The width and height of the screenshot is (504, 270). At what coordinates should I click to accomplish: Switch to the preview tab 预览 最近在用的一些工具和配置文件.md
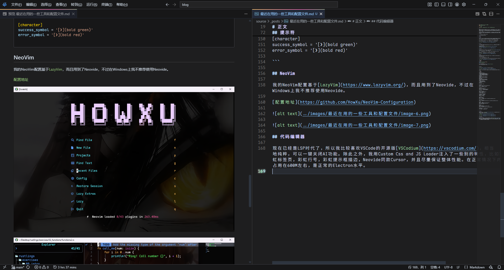point(39,14)
